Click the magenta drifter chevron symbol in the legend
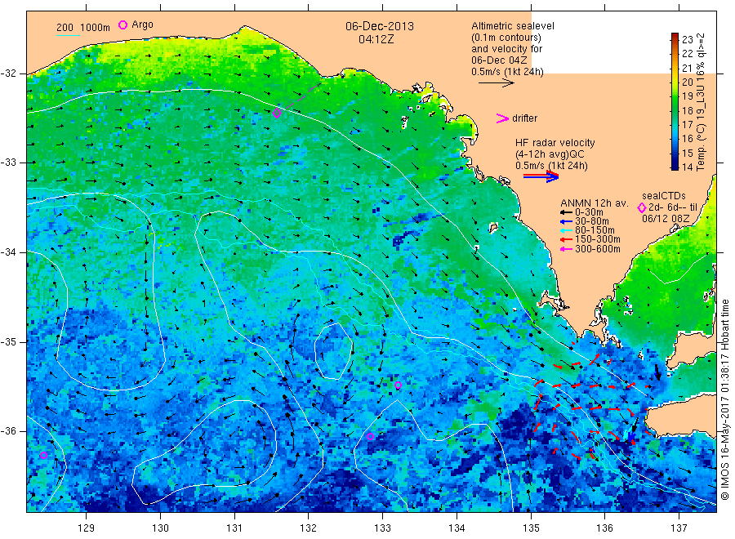 tap(502, 118)
